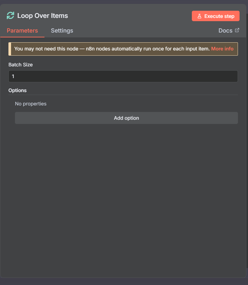Open the Settings tab
Screen dimensions: 248x285
point(62,31)
